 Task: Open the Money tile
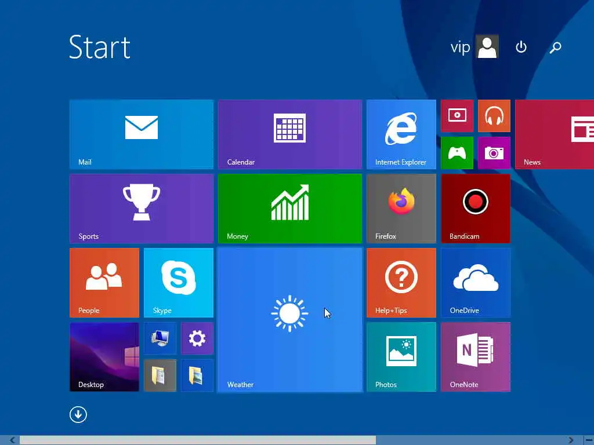click(x=290, y=209)
